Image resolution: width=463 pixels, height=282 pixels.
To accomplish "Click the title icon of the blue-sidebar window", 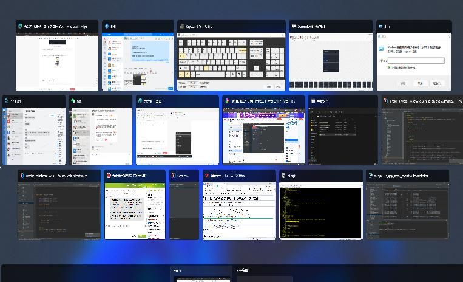I will (x=7, y=101).
